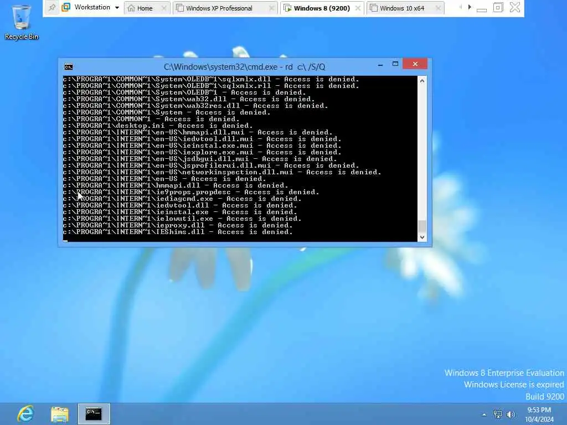Open the Recycle Bin desktop icon
This screenshot has height=425, width=567.
tap(22, 22)
